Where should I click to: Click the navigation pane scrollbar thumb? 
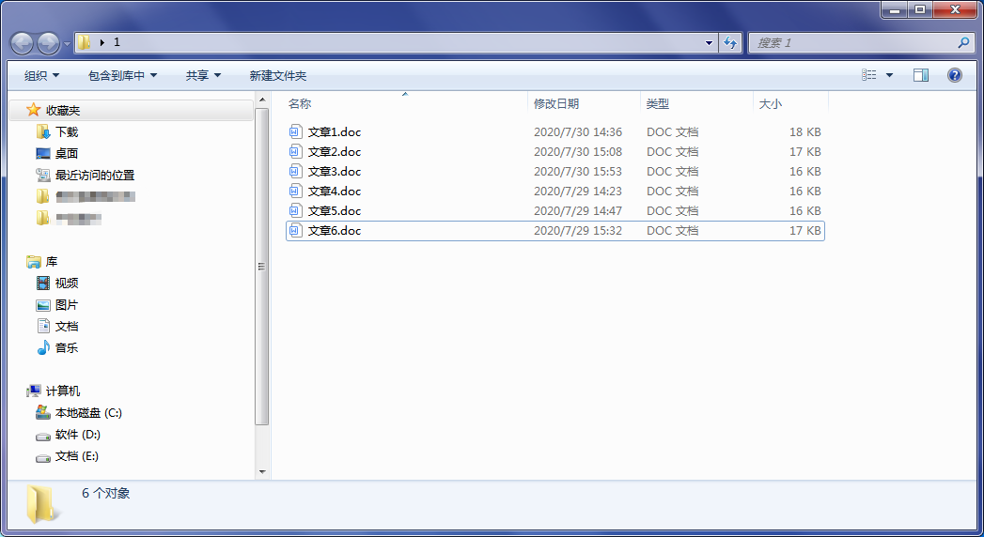pos(262,267)
